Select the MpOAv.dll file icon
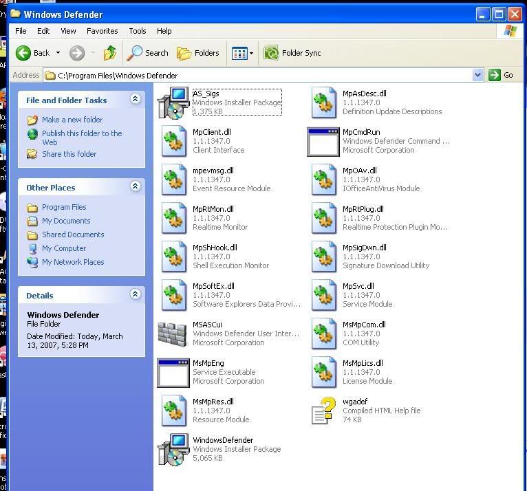 coord(323,179)
